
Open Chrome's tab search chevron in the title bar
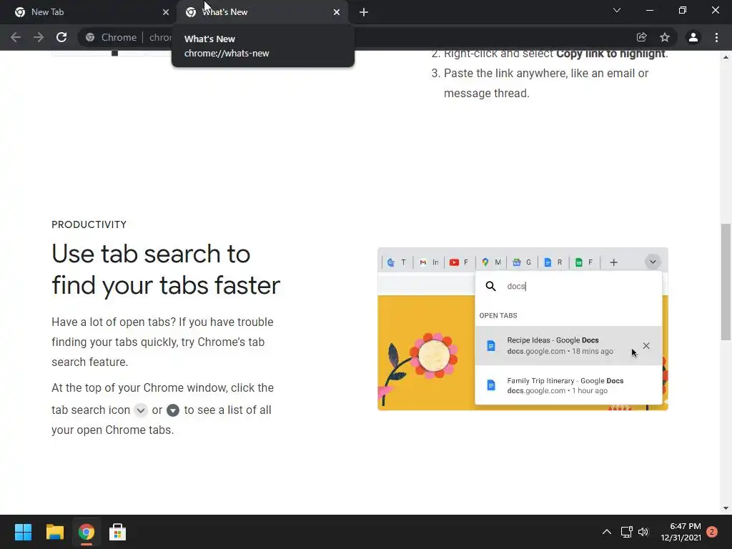click(x=617, y=10)
